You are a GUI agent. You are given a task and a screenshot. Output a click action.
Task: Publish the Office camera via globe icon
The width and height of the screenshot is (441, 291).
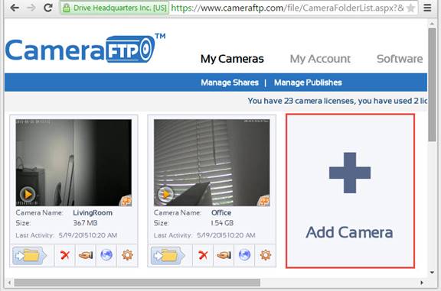click(x=244, y=255)
